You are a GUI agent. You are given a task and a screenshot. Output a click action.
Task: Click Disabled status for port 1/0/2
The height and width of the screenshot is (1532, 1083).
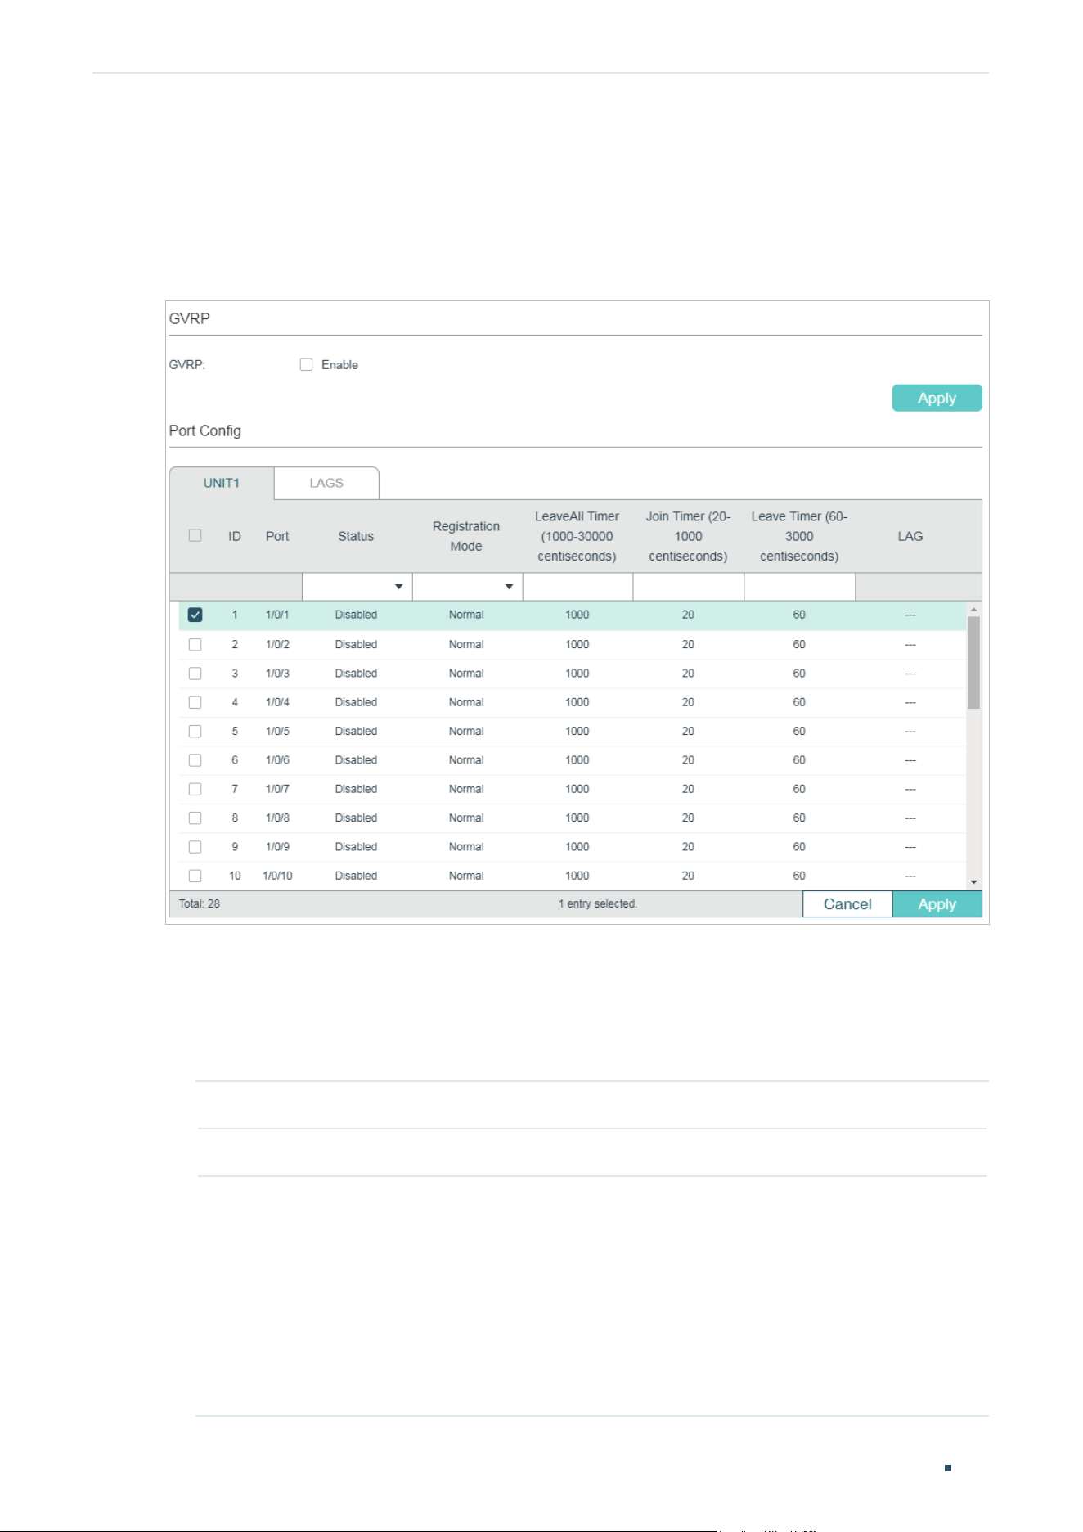tap(356, 645)
